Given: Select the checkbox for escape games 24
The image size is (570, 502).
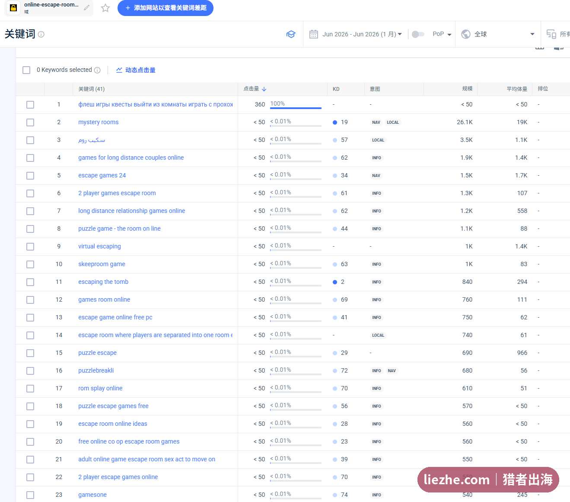Looking at the screenshot, I should [x=30, y=176].
